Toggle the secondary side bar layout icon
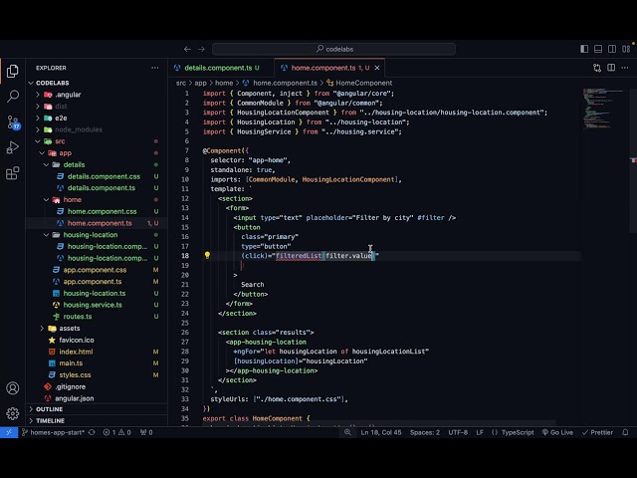Screen dimensions: 637x478 click(612, 49)
